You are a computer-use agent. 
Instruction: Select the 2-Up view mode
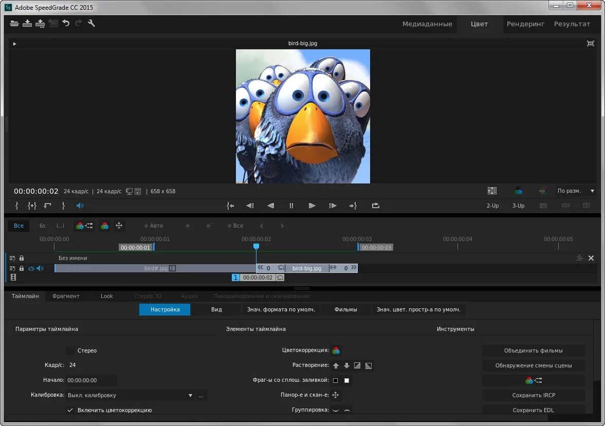coord(492,206)
